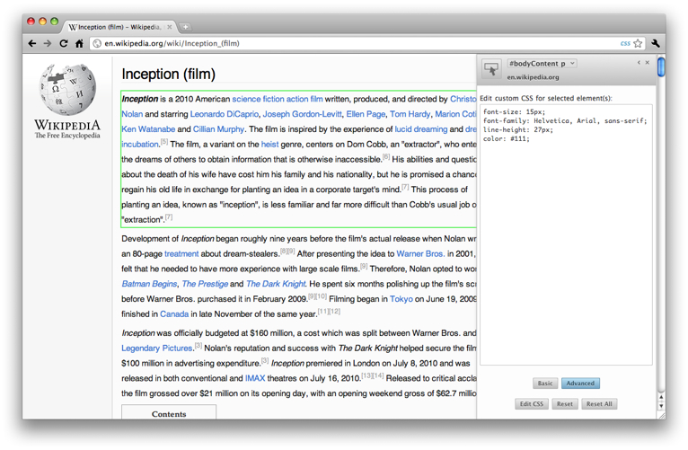The width and height of the screenshot is (688, 450).
Task: Go back with the browser back arrow
Action: (32, 43)
